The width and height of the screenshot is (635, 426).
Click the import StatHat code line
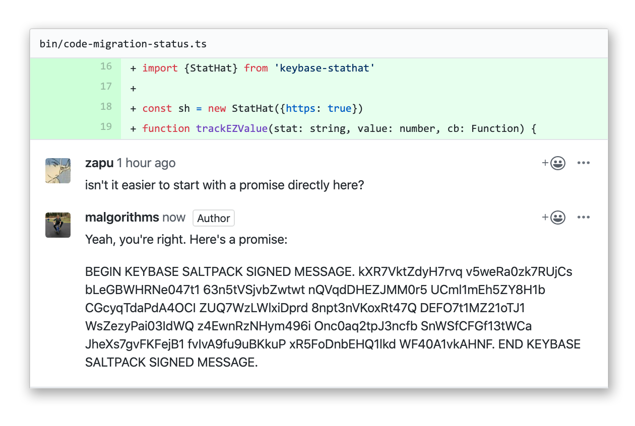click(x=252, y=68)
